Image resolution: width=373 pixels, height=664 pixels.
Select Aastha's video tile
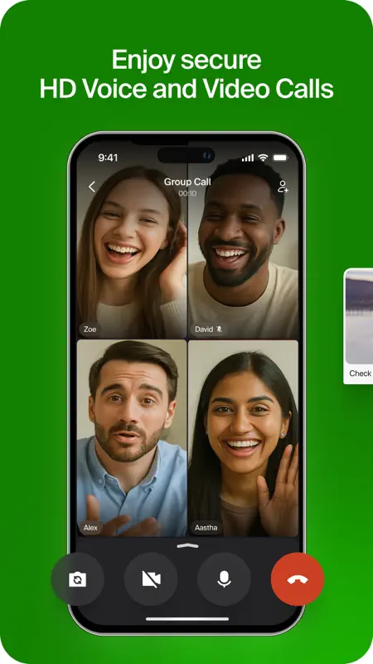tap(243, 438)
